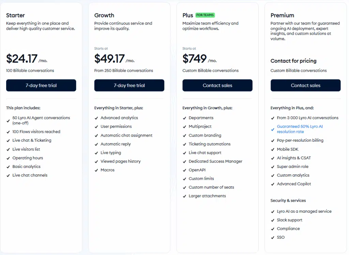Image resolution: width=349 pixels, height=255 pixels.
Task: Click the checkmark next to Operating hours
Action: (x=8, y=158)
